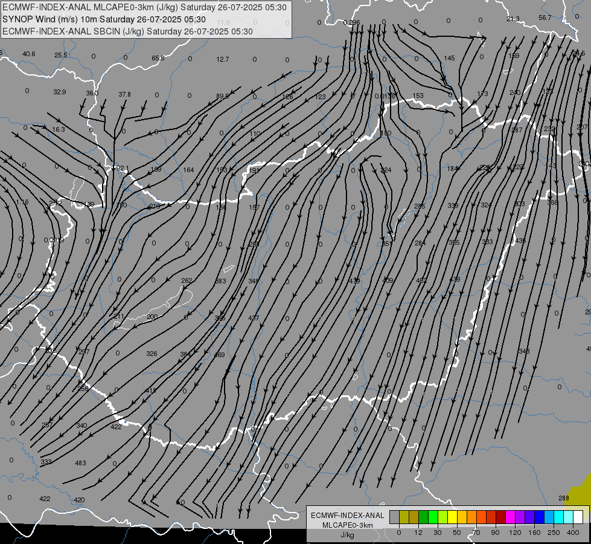This screenshot has width=591, height=544.
Task: Click the map value 340
Action: [81, 426]
